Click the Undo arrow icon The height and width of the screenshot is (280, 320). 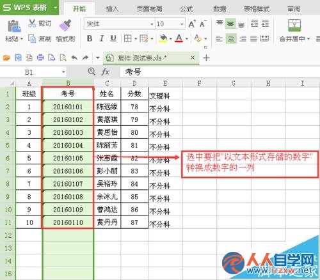click(x=74, y=58)
